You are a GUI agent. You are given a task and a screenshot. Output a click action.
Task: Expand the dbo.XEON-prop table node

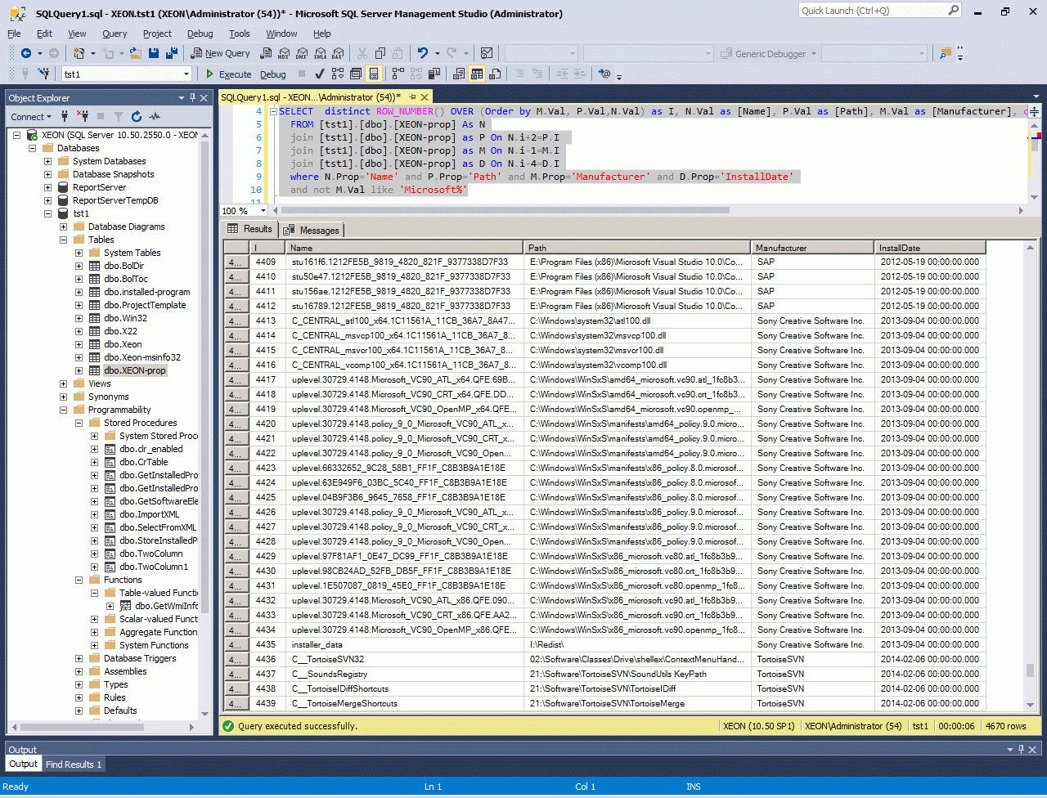(x=79, y=370)
